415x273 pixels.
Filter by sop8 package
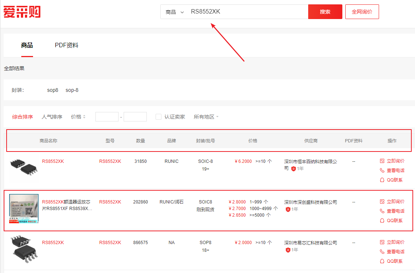point(52,90)
